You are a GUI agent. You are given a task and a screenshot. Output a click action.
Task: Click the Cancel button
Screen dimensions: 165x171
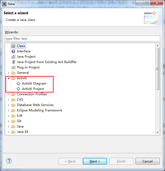coord(148,161)
